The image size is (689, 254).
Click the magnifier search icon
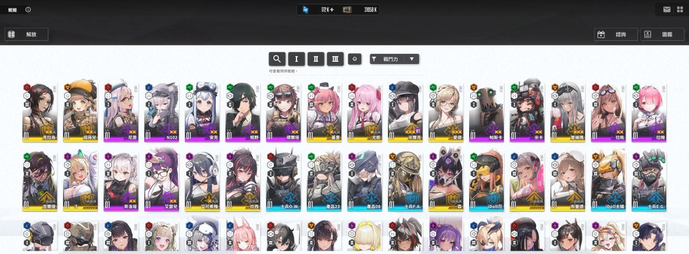click(277, 59)
